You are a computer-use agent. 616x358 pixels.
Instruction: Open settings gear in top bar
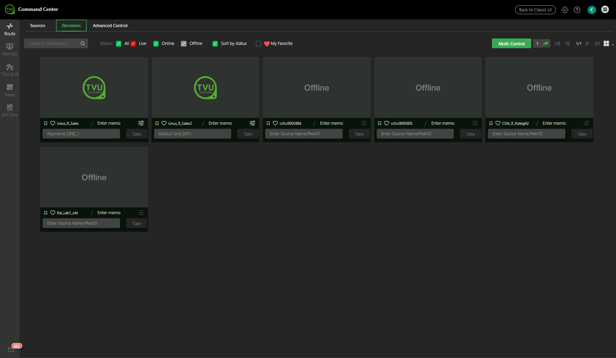pyautogui.click(x=565, y=10)
